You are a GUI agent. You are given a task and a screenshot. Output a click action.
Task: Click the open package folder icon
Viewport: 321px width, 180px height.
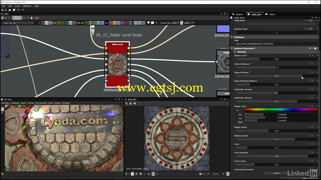tap(10, 10)
